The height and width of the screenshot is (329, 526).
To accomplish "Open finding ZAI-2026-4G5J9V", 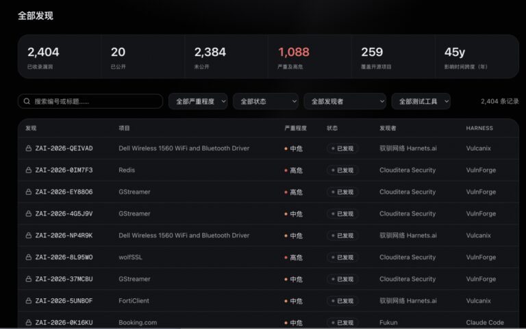I will point(64,214).
